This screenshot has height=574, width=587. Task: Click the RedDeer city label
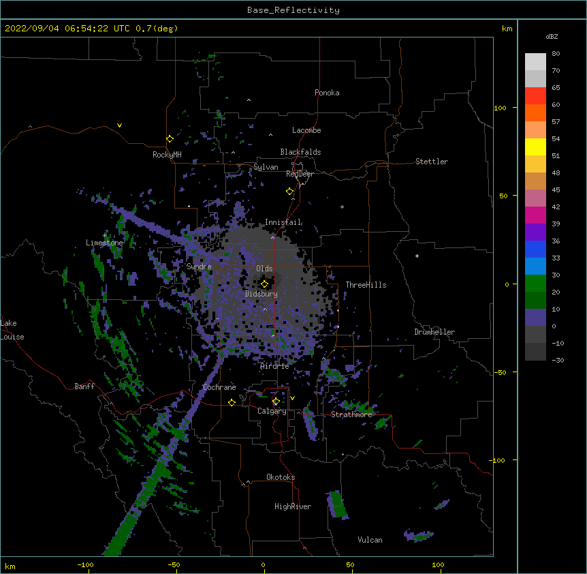(300, 174)
